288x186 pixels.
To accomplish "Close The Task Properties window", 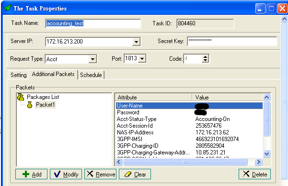I will tap(282, 9).
